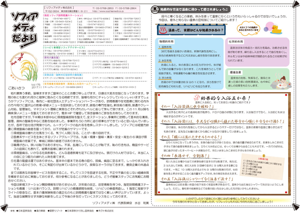Screen dimensions: 301x213
Task: Click the ソフィアメディ株式会社 company name
Action: 59,8
